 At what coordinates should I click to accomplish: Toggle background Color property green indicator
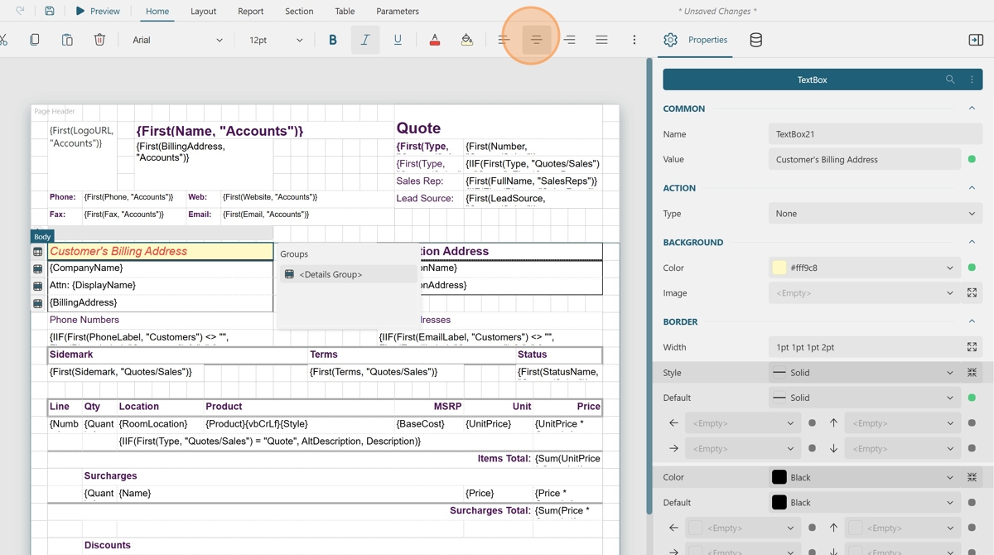pyautogui.click(x=972, y=268)
